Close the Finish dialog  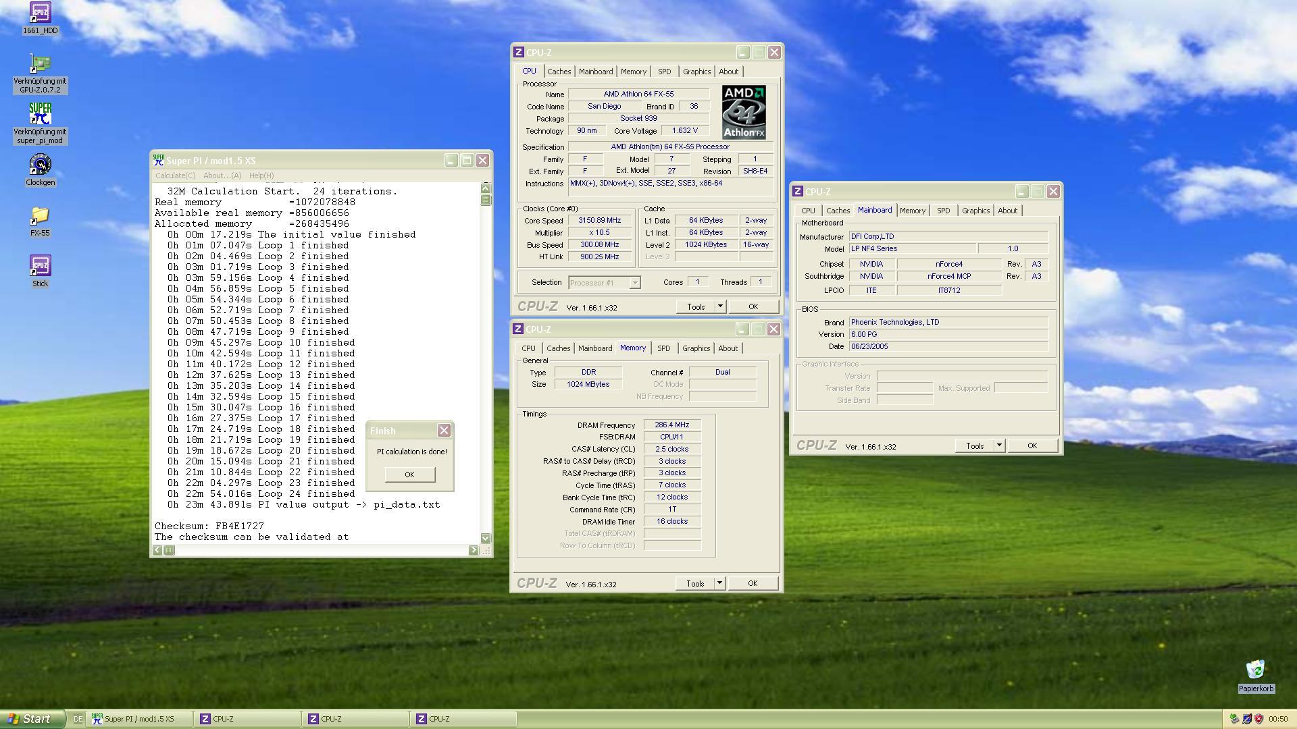click(444, 430)
